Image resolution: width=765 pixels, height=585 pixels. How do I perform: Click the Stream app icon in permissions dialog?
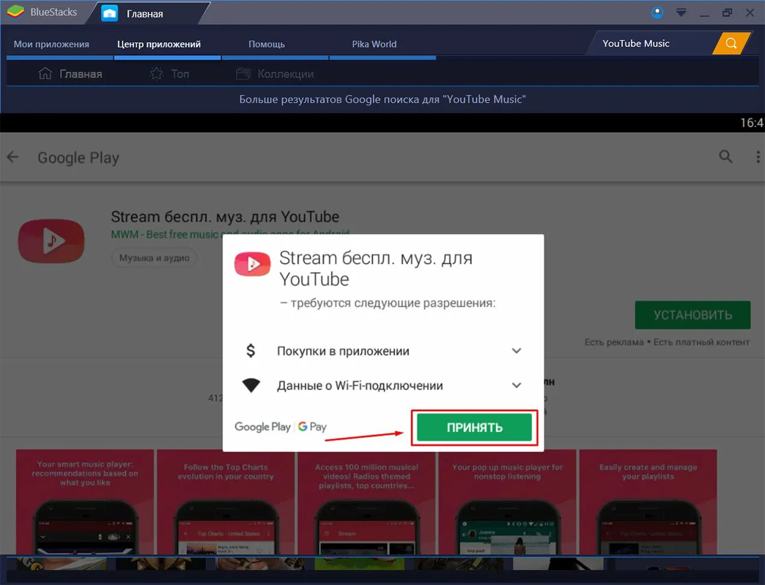coord(252,264)
